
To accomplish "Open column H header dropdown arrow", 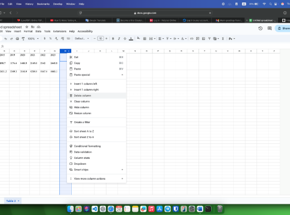I will tap(69, 51).
